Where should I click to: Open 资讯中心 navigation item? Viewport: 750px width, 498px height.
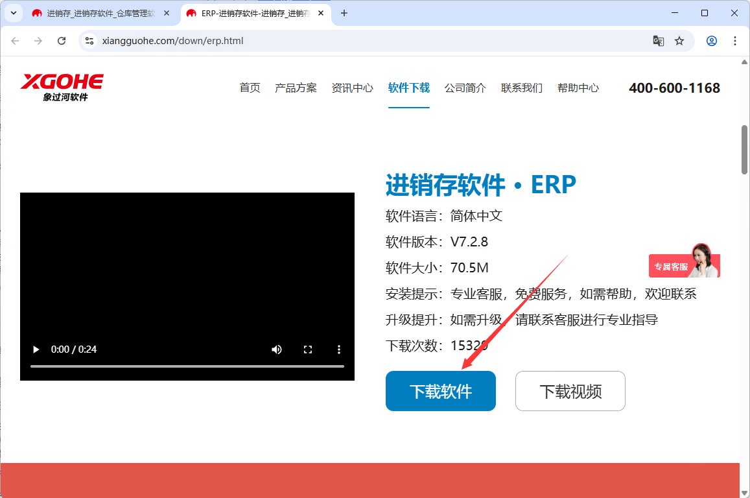353,88
